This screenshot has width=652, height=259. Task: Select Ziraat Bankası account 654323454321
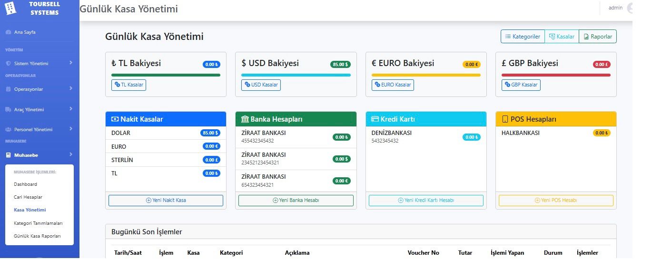pyautogui.click(x=296, y=181)
